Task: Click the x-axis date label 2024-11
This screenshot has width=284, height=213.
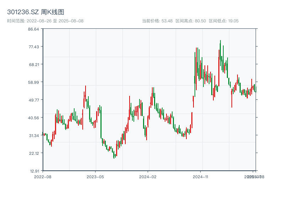Action: (200, 177)
